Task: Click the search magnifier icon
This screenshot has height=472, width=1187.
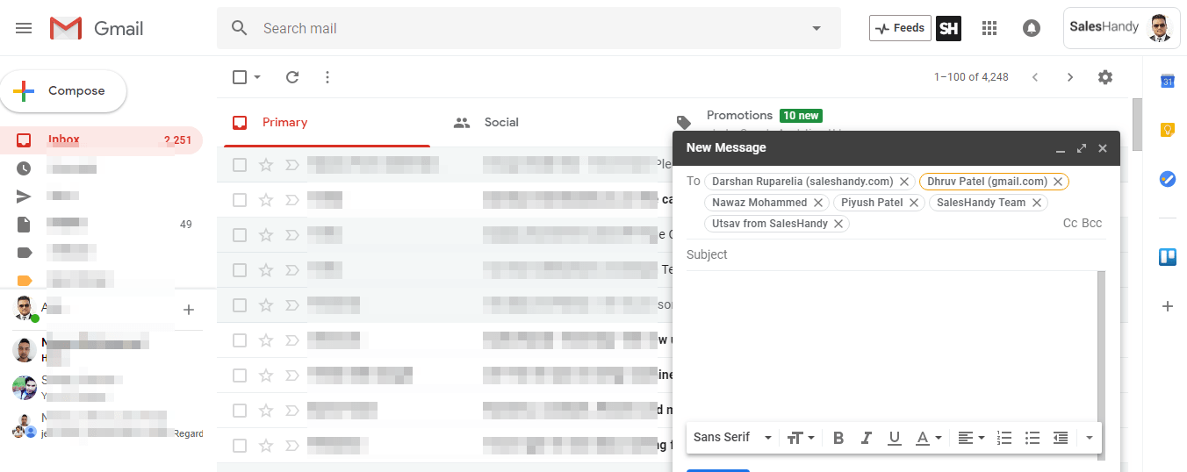Action: tap(240, 28)
